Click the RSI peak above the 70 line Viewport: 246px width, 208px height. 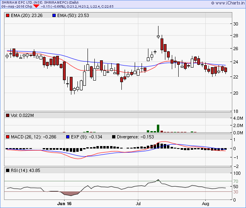[158, 180]
